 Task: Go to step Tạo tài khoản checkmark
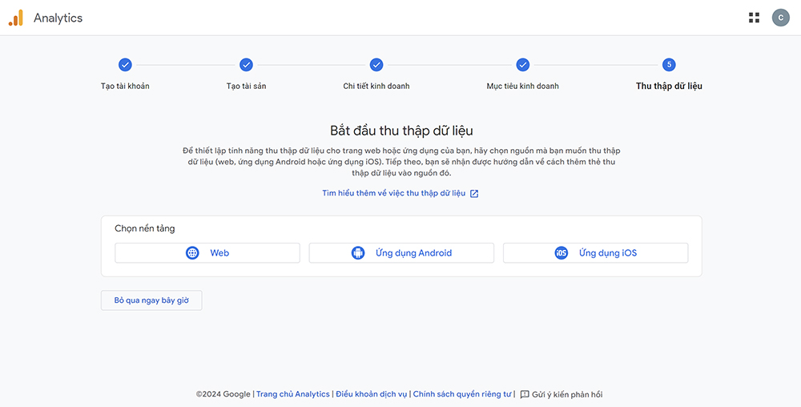coord(125,65)
